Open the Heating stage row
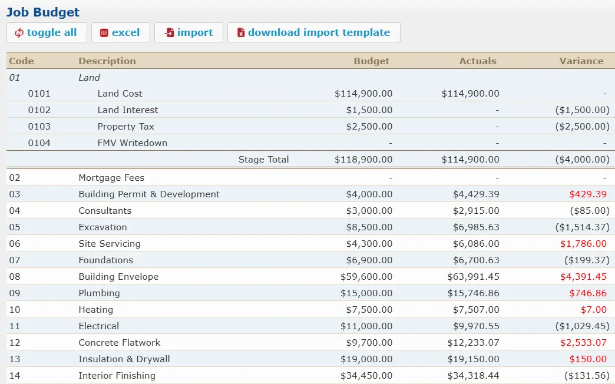Viewport: 615px width, 384px height. tap(310, 309)
